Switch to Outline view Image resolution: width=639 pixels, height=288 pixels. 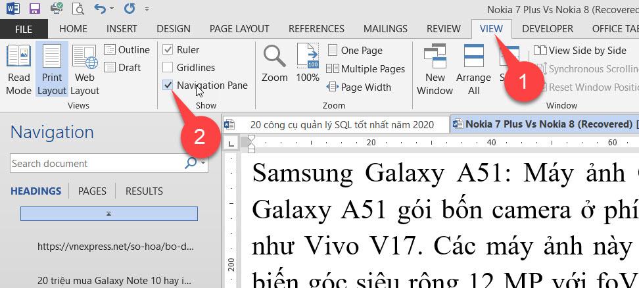tap(127, 50)
